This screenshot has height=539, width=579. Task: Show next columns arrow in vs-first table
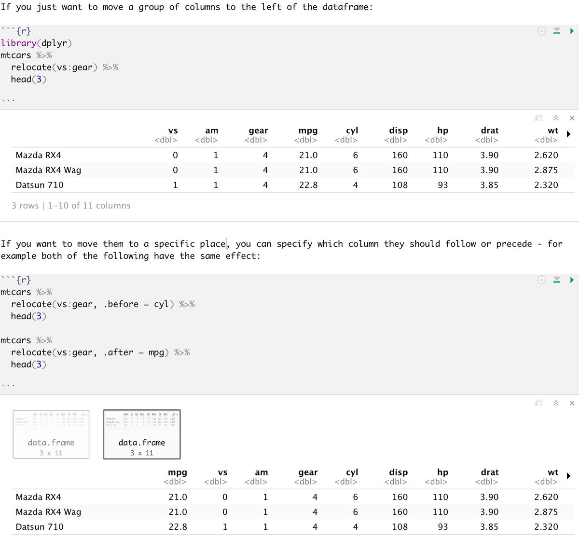[x=568, y=134]
